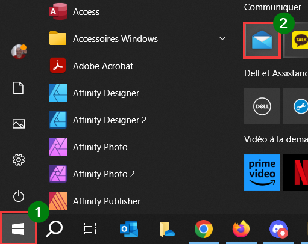Open taskbar Search magnifier
This screenshot has height=244, width=308.
pyautogui.click(x=54, y=229)
